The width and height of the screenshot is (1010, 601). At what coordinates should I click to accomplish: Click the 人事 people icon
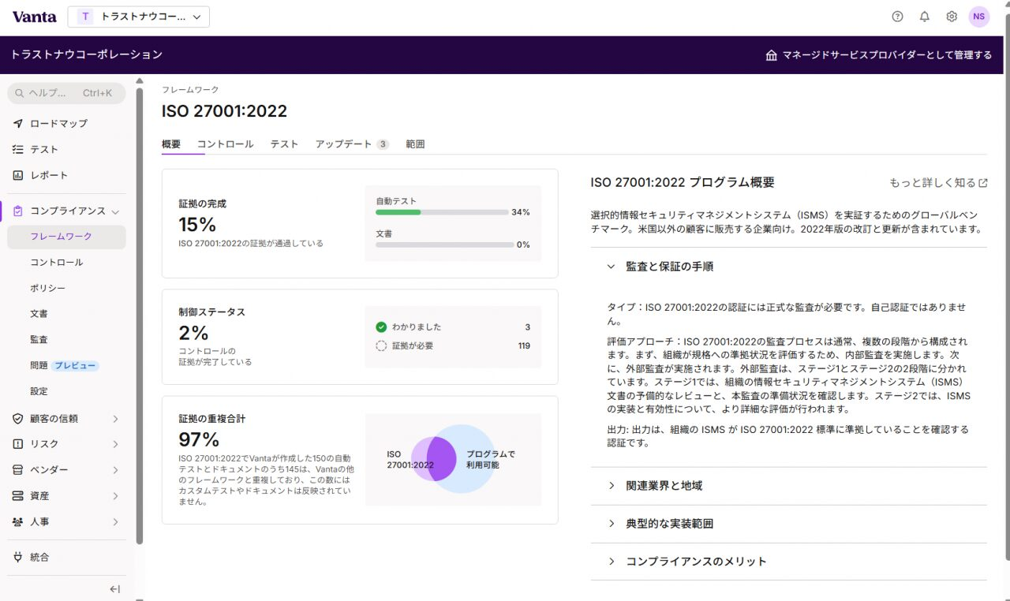(x=18, y=522)
